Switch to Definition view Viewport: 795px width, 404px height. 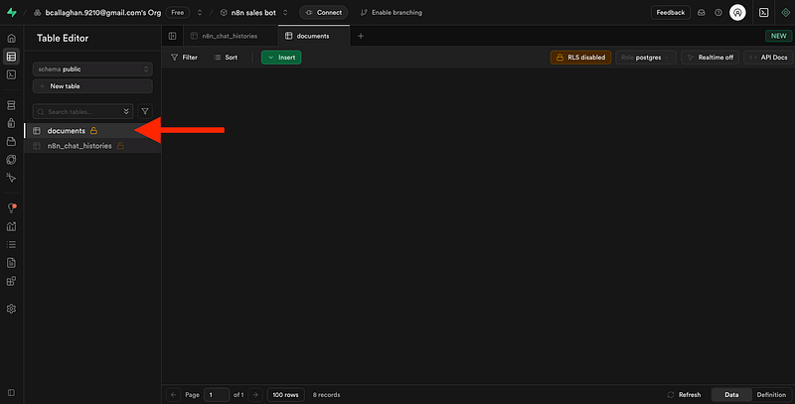(x=771, y=394)
